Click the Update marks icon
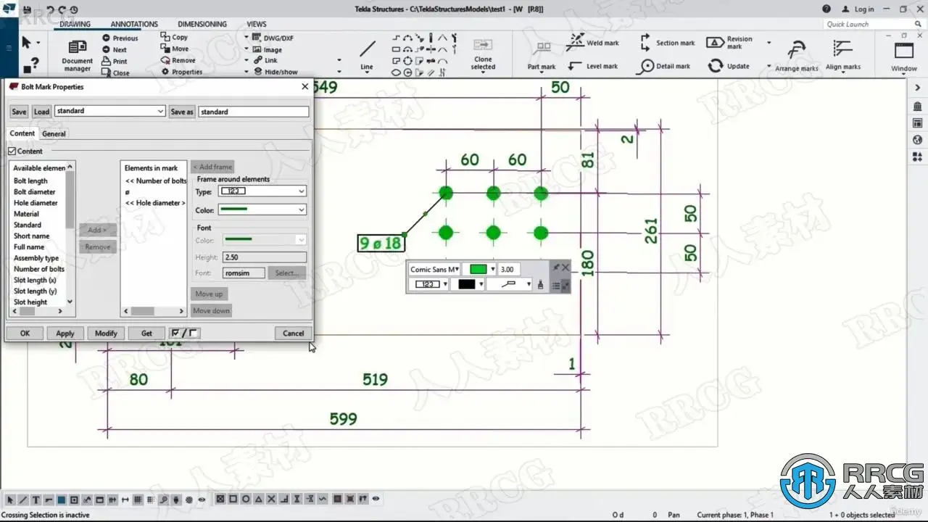928x522 pixels. pyautogui.click(x=716, y=66)
